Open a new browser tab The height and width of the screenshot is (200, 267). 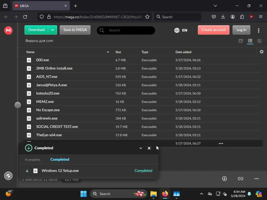(x=75, y=6)
